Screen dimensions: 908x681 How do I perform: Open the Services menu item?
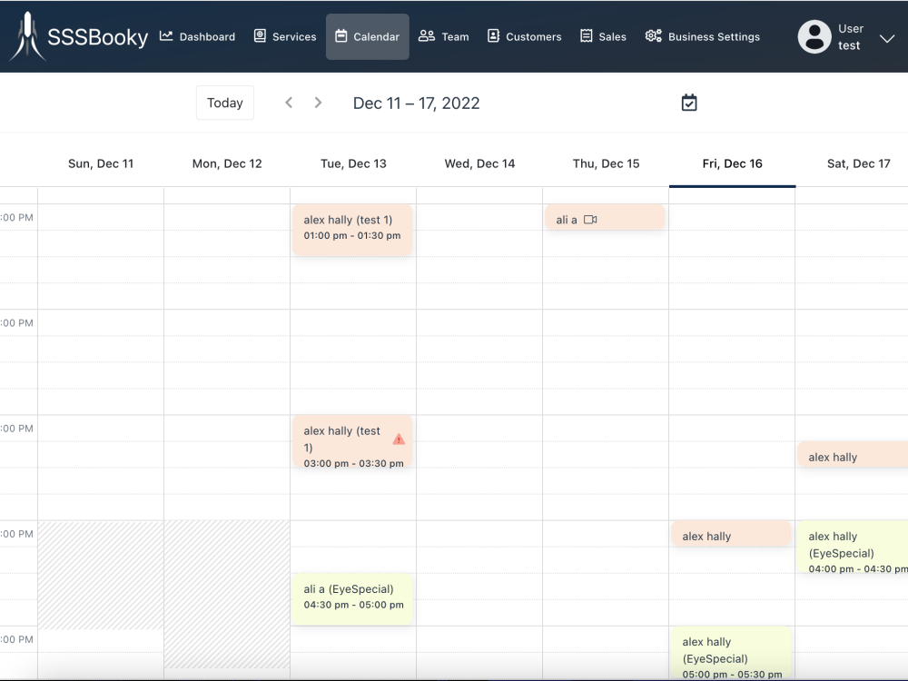click(285, 36)
